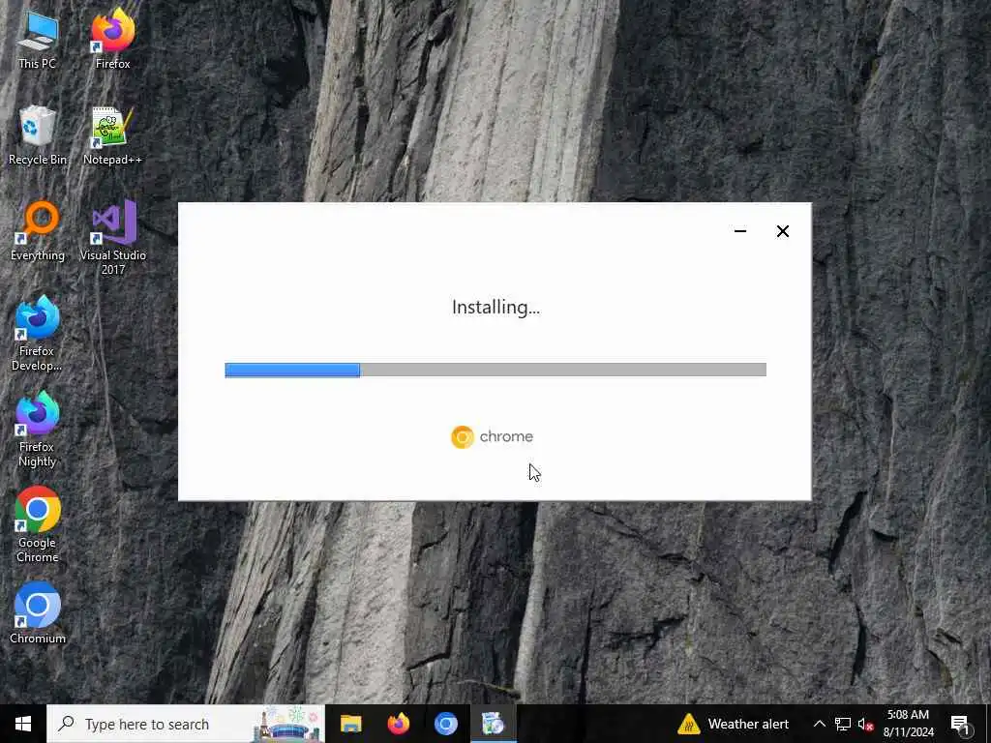The width and height of the screenshot is (991, 743).
Task: Open the network status tray icon
Action: click(x=843, y=724)
